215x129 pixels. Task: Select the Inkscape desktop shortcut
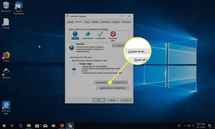tap(6, 73)
